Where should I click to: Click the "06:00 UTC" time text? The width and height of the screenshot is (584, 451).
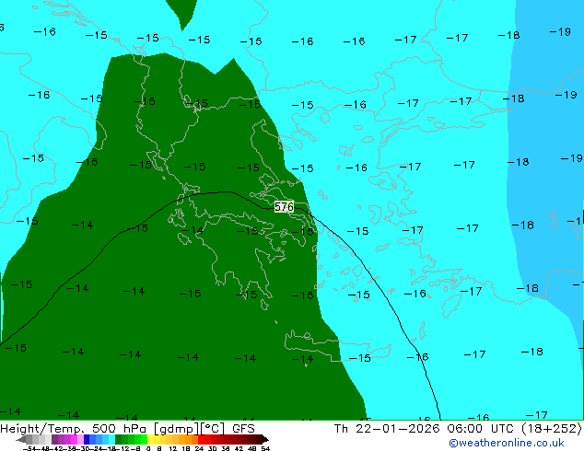pos(483,429)
